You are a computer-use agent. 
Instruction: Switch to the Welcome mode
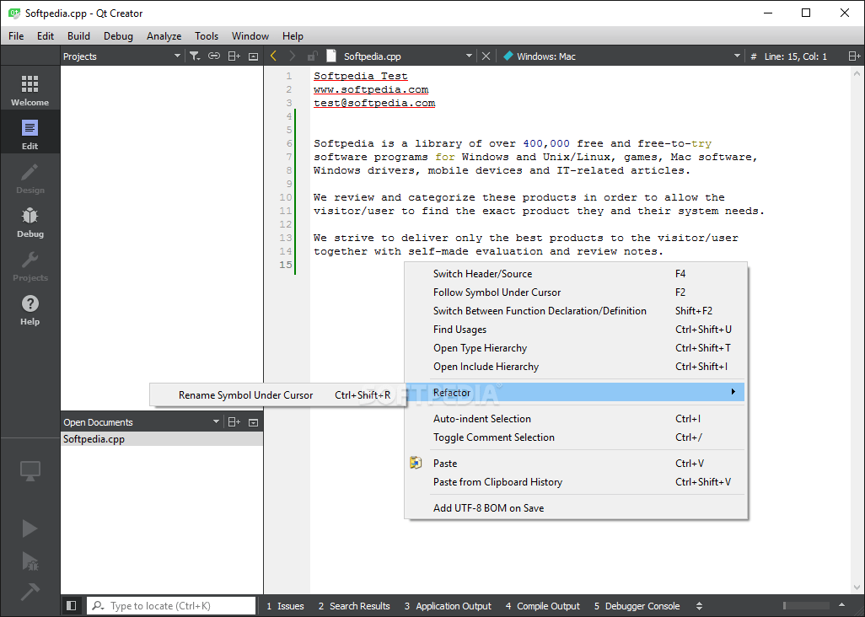tap(30, 88)
